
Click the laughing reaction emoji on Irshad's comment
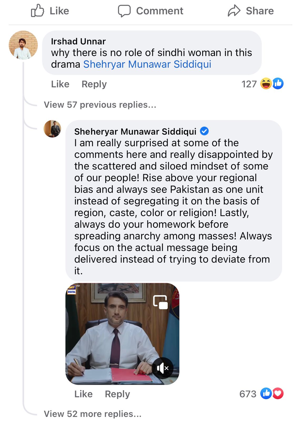(266, 84)
